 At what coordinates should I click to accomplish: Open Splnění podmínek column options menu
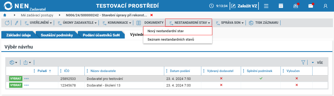[x=243, y=71]
